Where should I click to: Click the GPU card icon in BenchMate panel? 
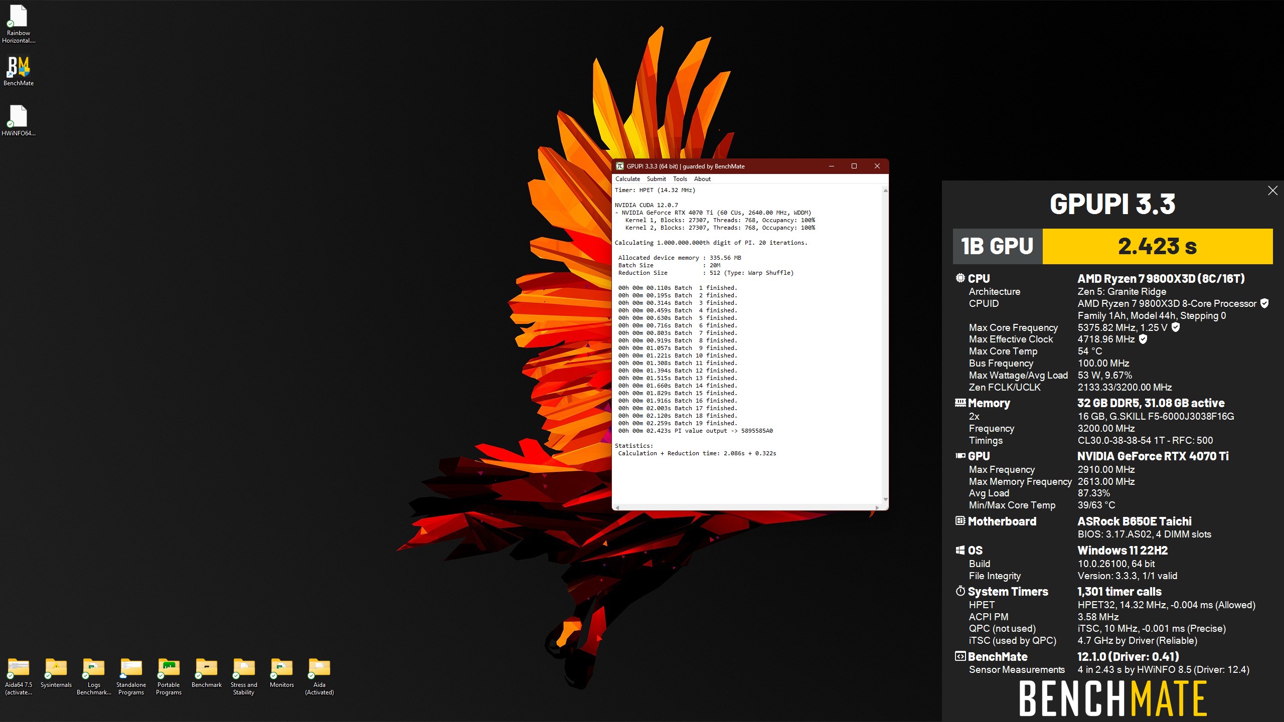pyautogui.click(x=960, y=456)
